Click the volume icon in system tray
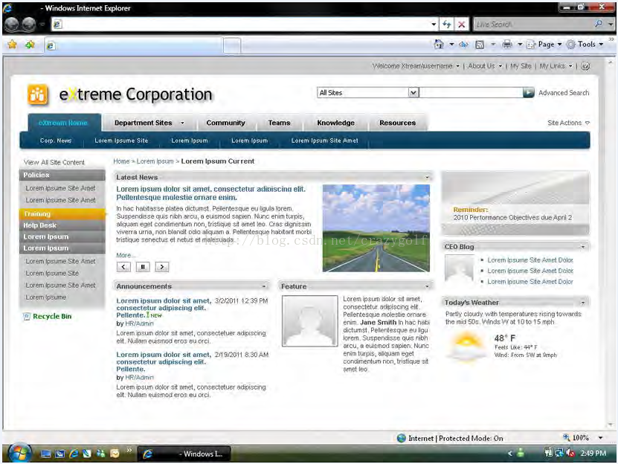Viewport: 618px width, 464px height. [x=570, y=454]
